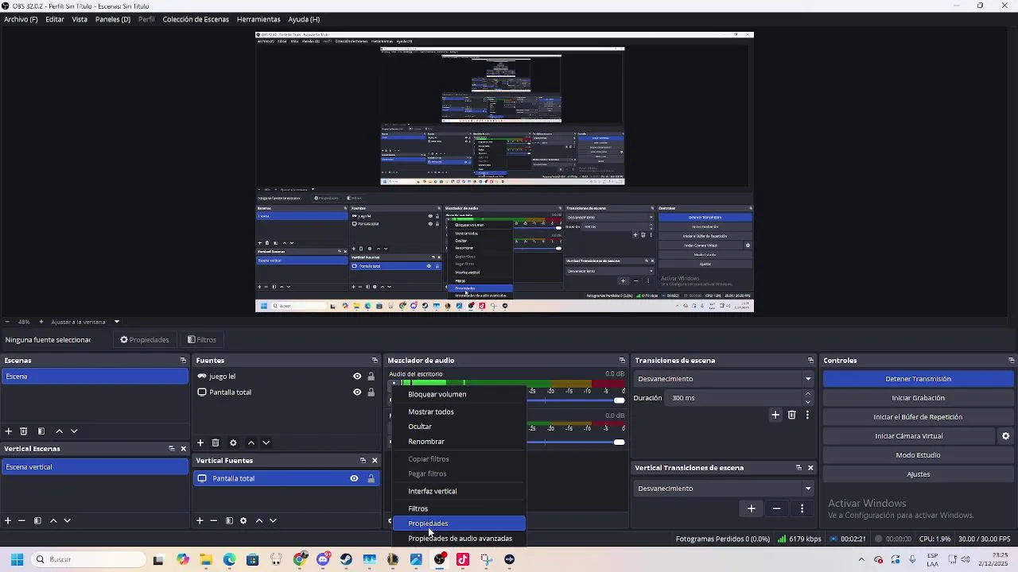Screen dimensions: 1018x572
Task: Start the Búfer de Repetición
Action: click(918, 417)
